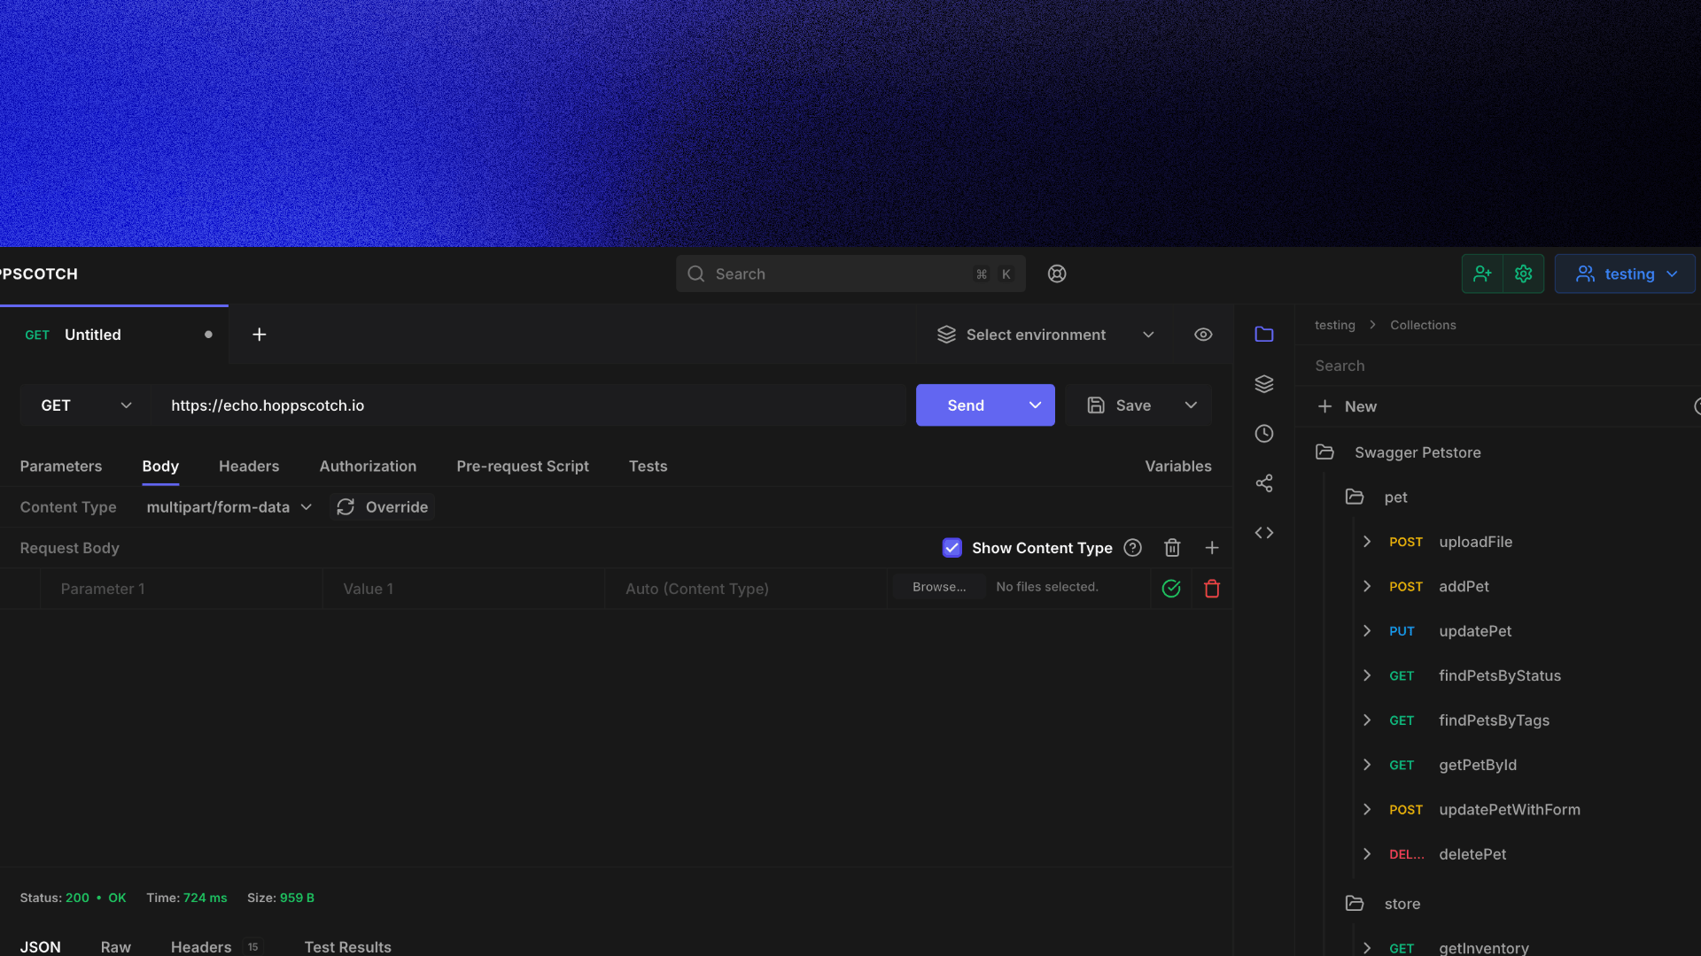Open the Send options dropdown arrow
Image resolution: width=1701 pixels, height=956 pixels.
coord(1035,405)
